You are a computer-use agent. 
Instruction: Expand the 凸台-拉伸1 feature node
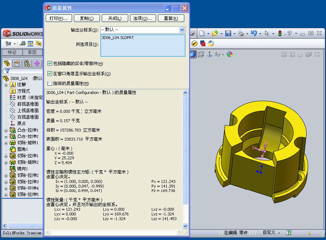[6, 130]
